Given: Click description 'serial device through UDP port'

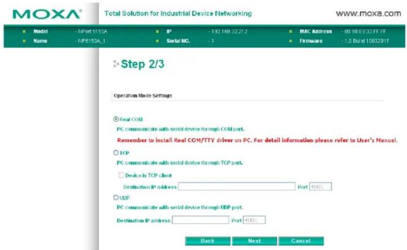Looking at the screenshot, I should [206, 207].
